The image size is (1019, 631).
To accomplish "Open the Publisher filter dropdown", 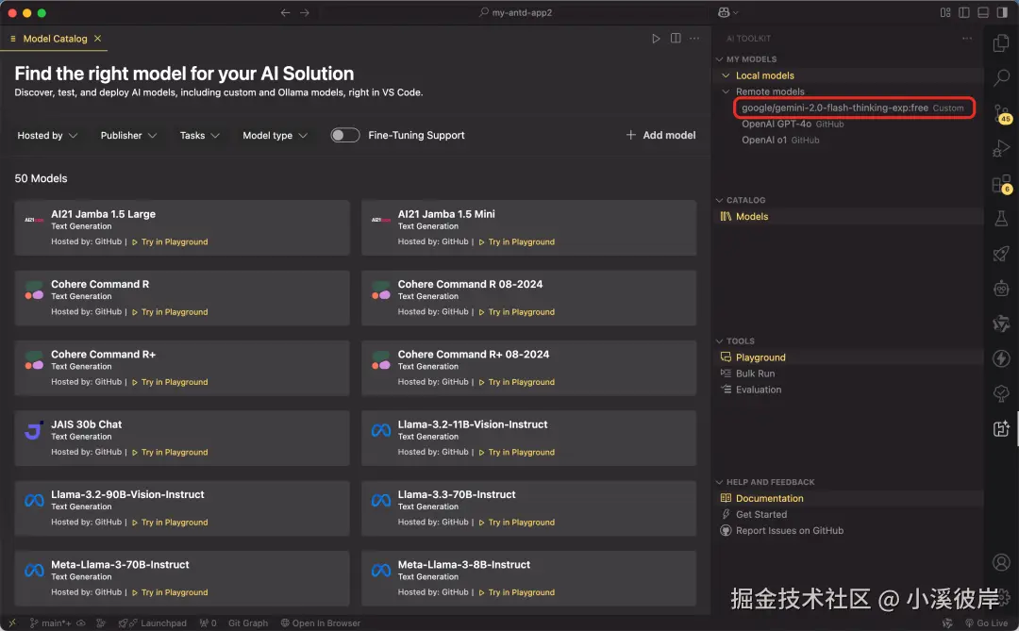I will [x=128, y=135].
